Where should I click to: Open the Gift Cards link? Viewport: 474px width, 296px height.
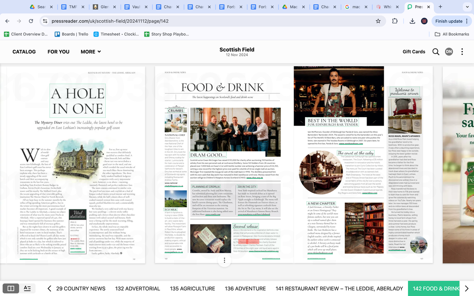(x=414, y=52)
